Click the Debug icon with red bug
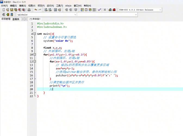 [x=114, y=10]
